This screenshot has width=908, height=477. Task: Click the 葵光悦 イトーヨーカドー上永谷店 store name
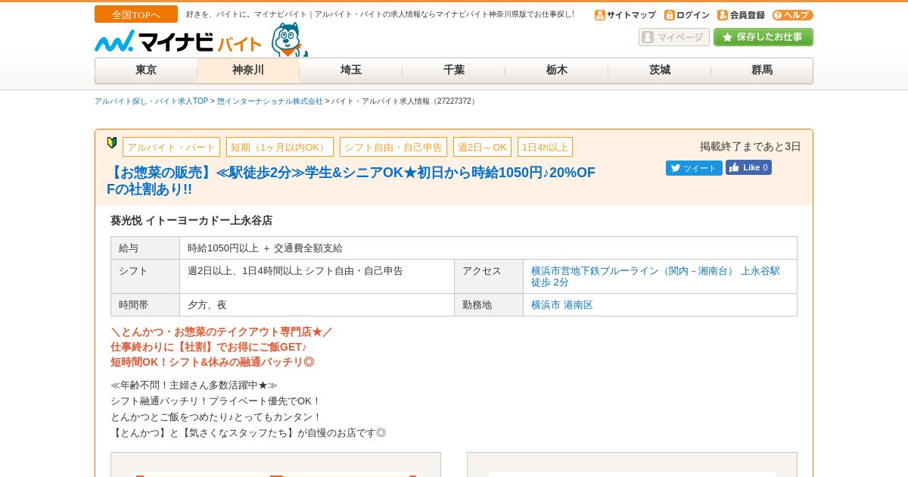191,220
